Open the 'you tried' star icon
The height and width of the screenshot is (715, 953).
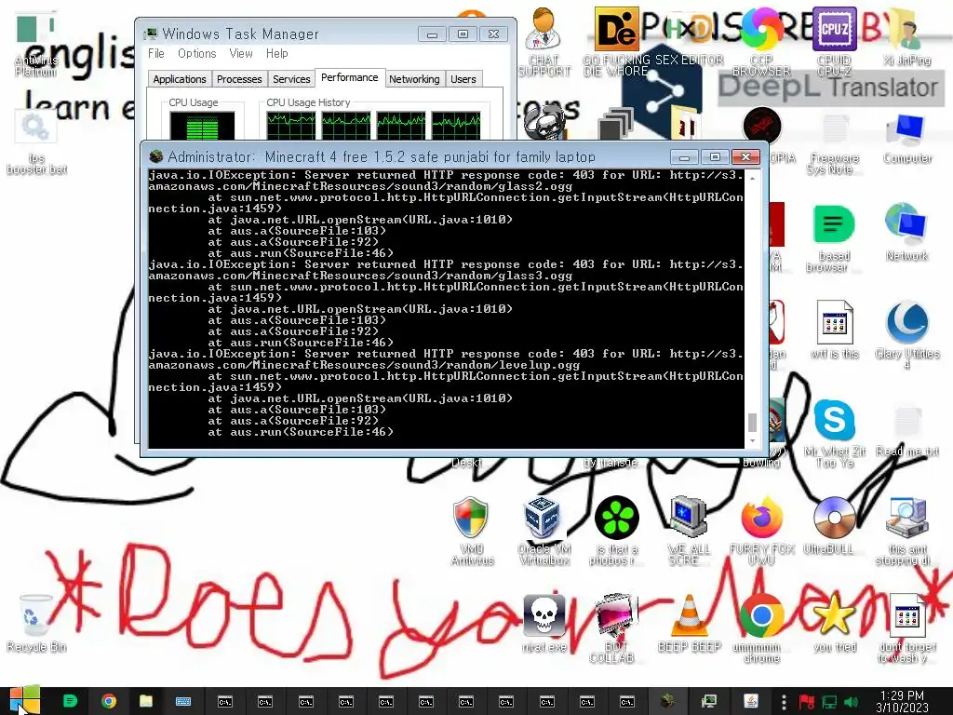(x=834, y=623)
